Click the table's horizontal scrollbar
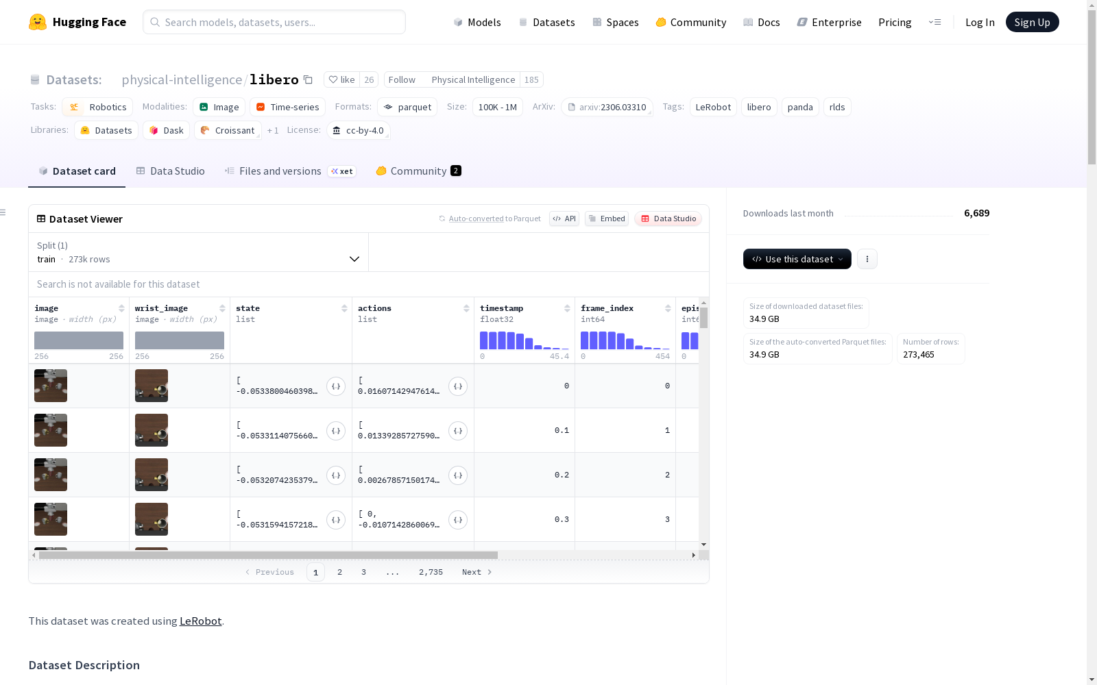Viewport: 1097px width, 685px height. coord(267,555)
